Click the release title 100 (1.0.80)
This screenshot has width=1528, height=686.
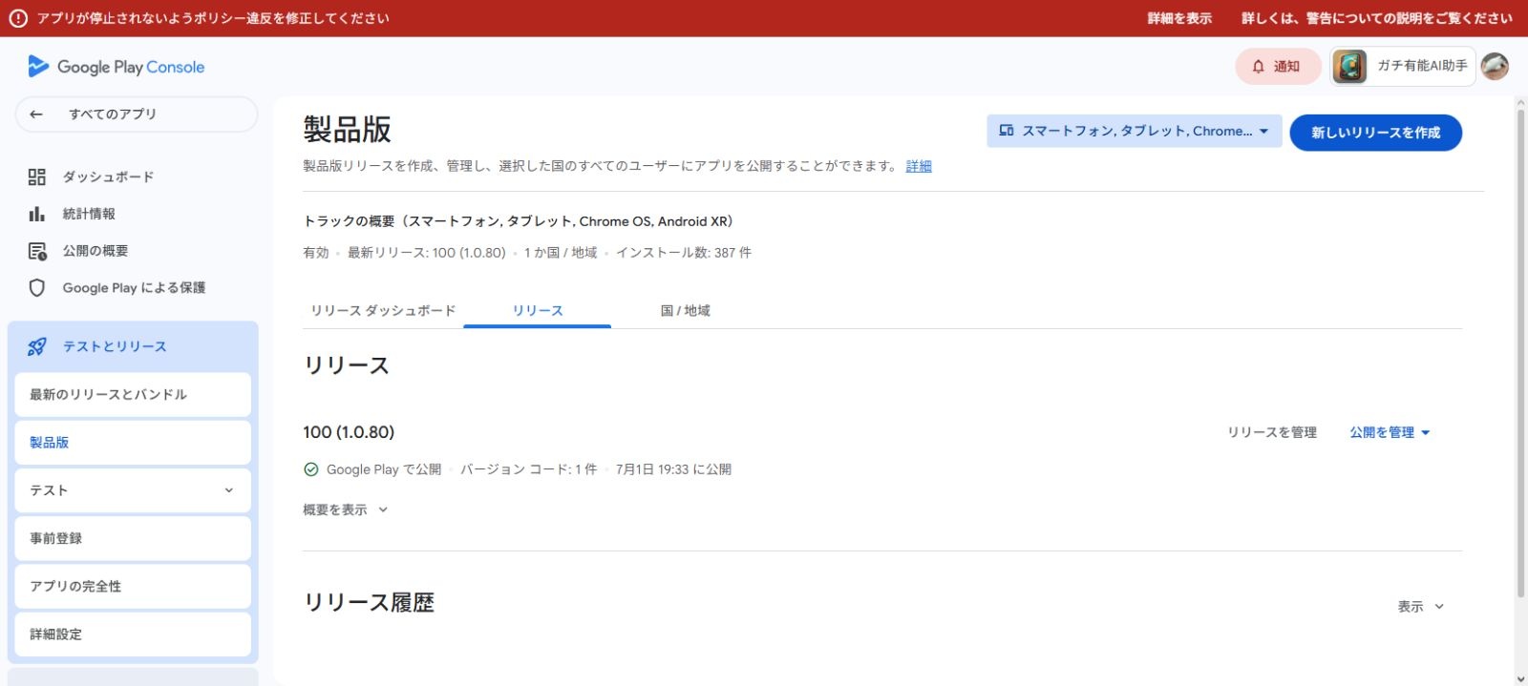[349, 432]
